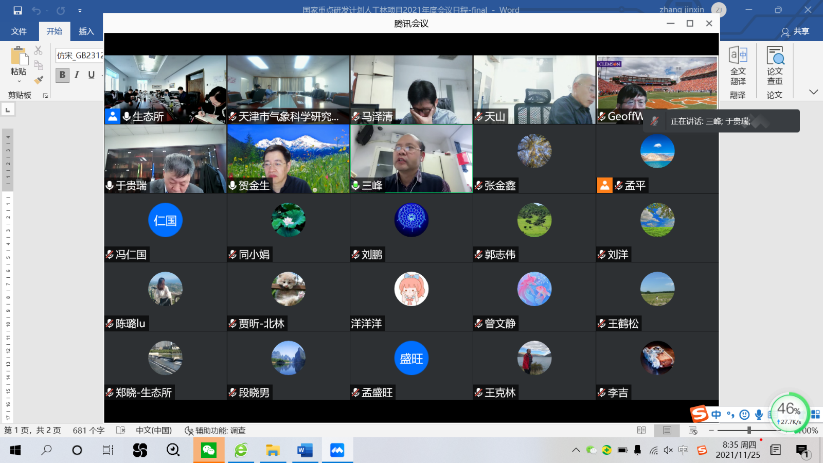This screenshot has width=823, height=463.
Task: Click Sogou voice input microphone icon
Action: [x=759, y=415]
